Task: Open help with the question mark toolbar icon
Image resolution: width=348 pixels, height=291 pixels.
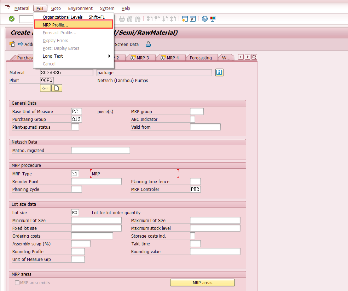Action: pyautogui.click(x=205, y=19)
